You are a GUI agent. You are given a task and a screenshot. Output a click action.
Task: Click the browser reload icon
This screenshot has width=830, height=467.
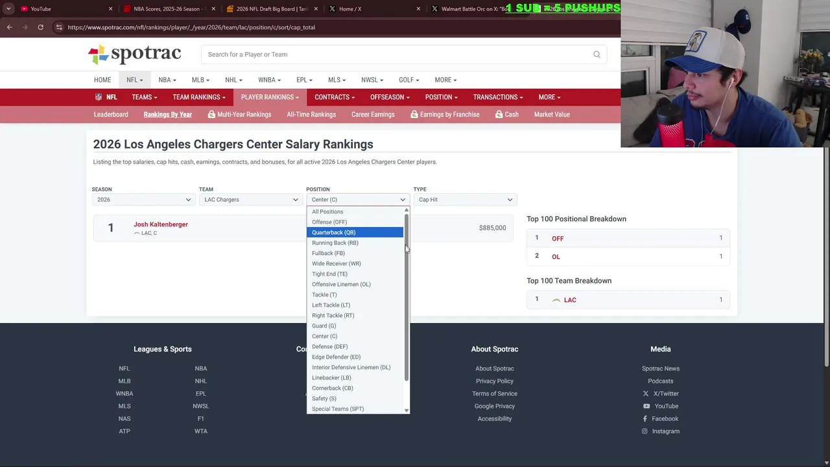pyautogui.click(x=40, y=27)
